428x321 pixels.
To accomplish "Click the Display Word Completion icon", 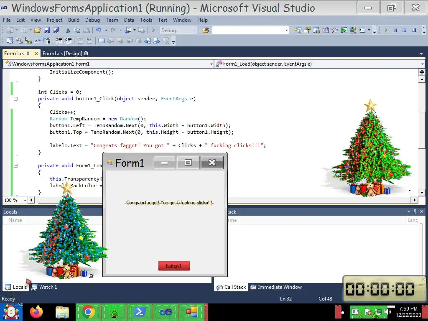I will pyautogui.click(x=37, y=41).
